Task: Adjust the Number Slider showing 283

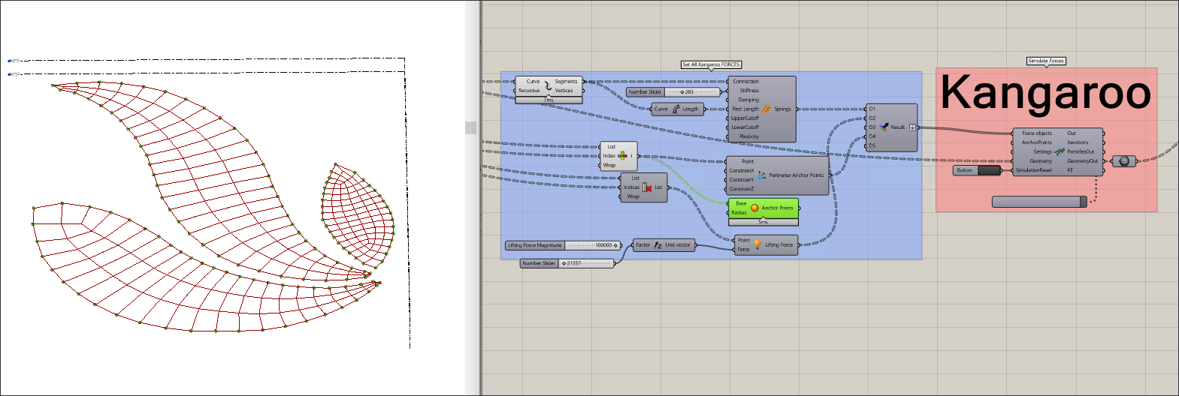Action: coord(673,92)
